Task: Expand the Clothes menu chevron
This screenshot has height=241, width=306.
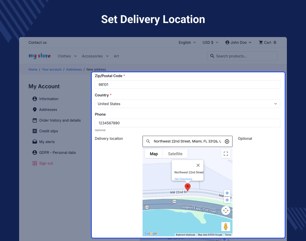Action: pyautogui.click(x=75, y=56)
